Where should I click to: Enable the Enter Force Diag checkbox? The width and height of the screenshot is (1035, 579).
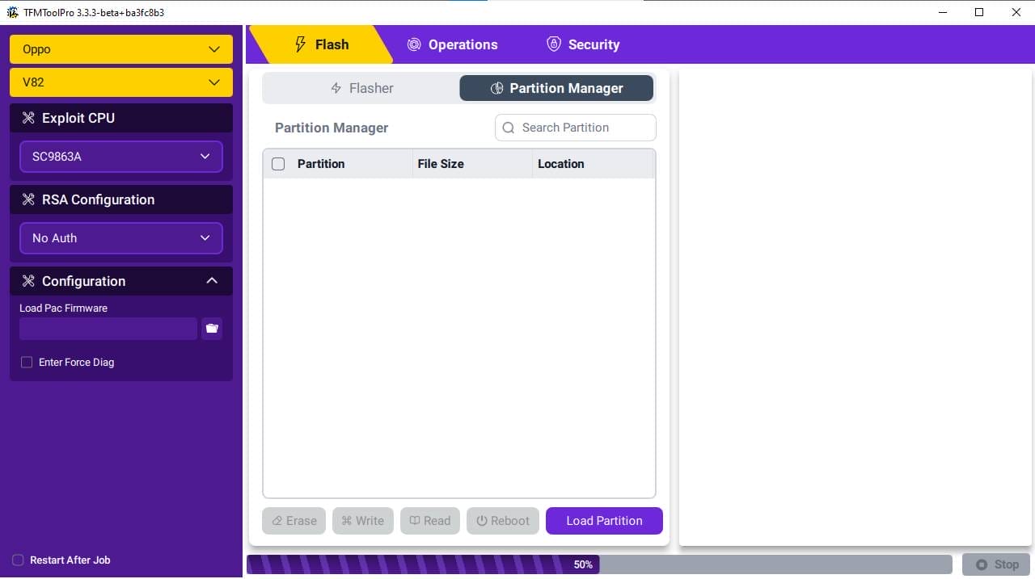27,362
